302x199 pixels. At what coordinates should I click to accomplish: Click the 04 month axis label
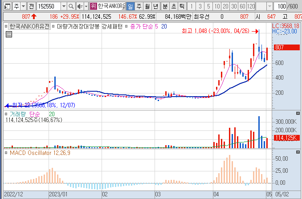click(x=216, y=194)
